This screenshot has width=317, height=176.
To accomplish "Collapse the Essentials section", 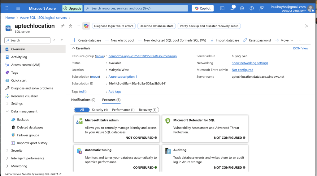I will [73, 48].
